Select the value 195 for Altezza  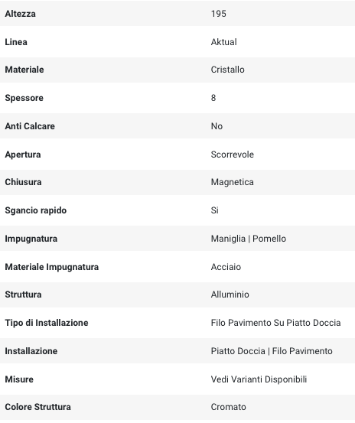click(x=219, y=14)
